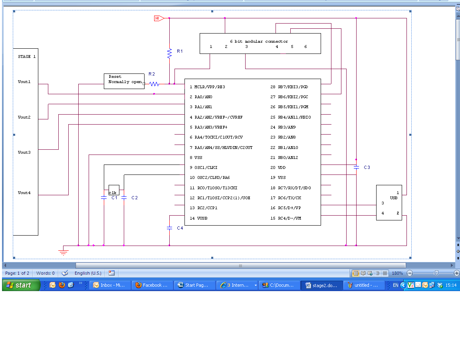Expand hidden system tray icons arrow
This screenshot has width=460, height=345.
coord(403,285)
